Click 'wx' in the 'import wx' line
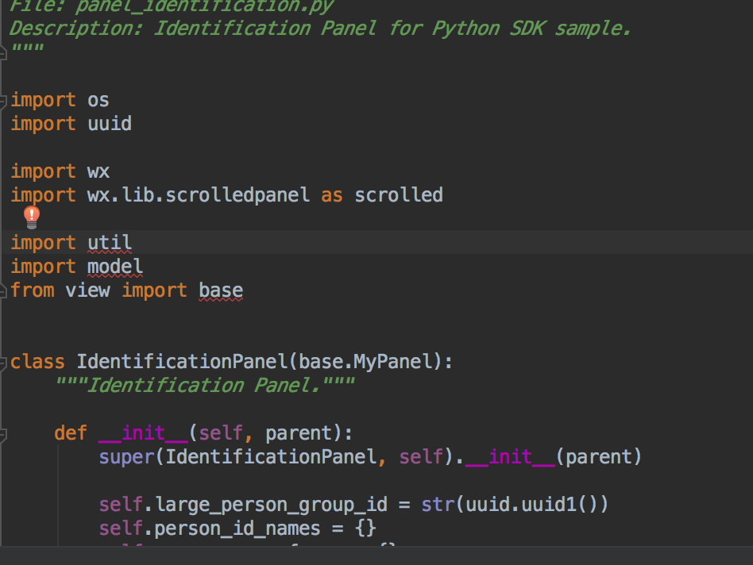The height and width of the screenshot is (565, 753). pyautogui.click(x=98, y=171)
